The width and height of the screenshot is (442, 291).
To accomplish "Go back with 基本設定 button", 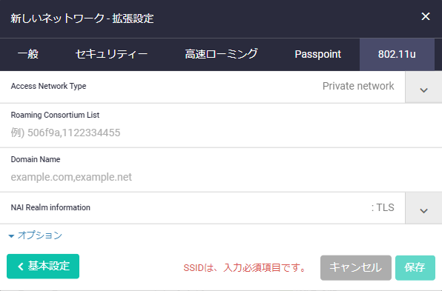I will tap(43, 267).
